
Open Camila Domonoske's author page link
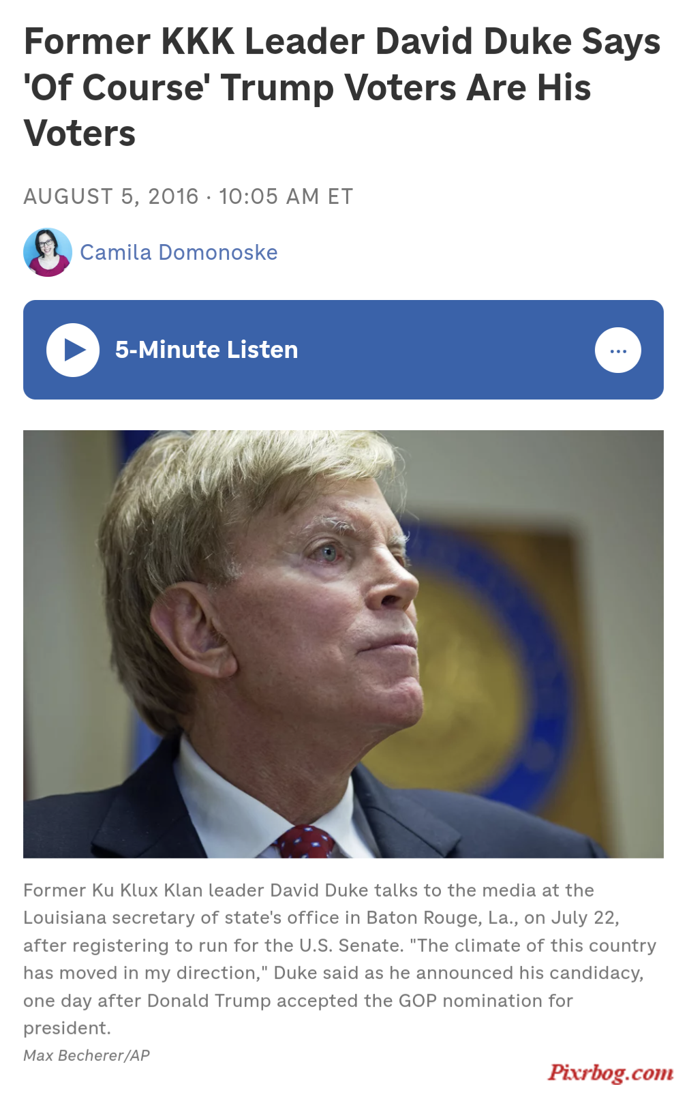pos(179,252)
